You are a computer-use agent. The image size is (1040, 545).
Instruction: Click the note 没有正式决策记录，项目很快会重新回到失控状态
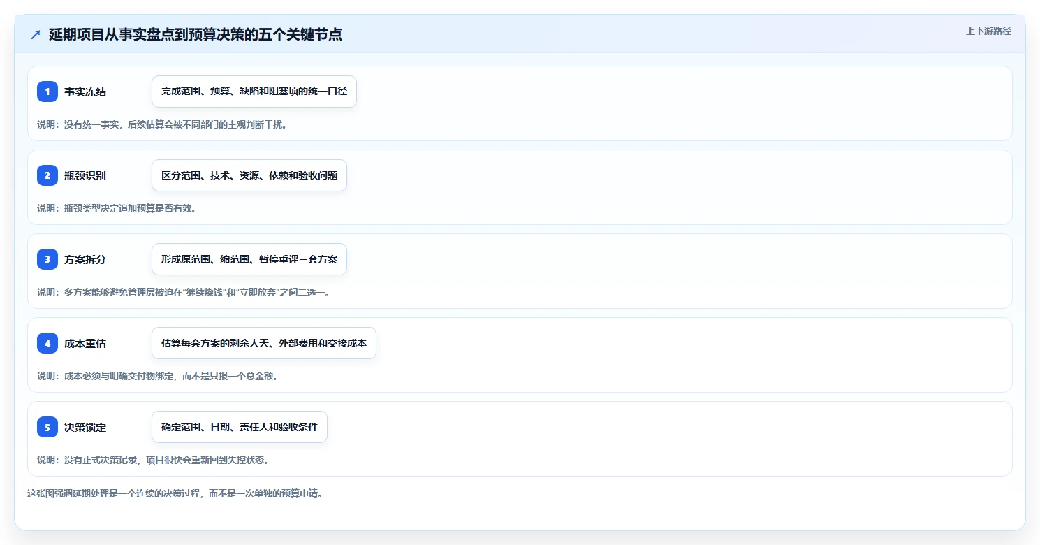click(x=153, y=460)
